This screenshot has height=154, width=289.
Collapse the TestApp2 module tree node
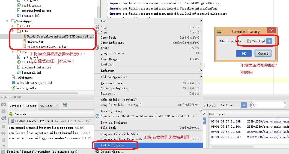click(x=7, y=21)
